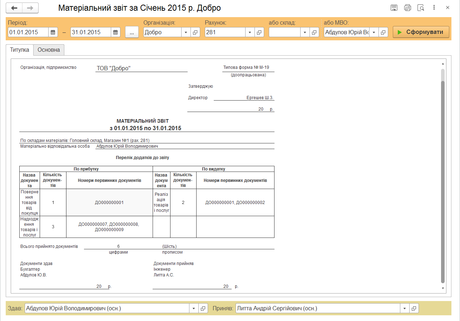Click the signer name Литта А.С.
The height and width of the screenshot is (321, 460).
point(164,275)
